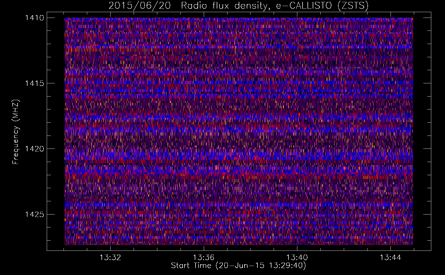This screenshot has width=445, height=275.
Task: Select the '1415' frequency axis label
Action: pyautogui.click(x=34, y=83)
